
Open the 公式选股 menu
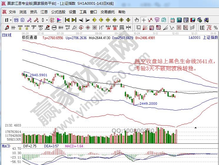(x=58, y=12)
